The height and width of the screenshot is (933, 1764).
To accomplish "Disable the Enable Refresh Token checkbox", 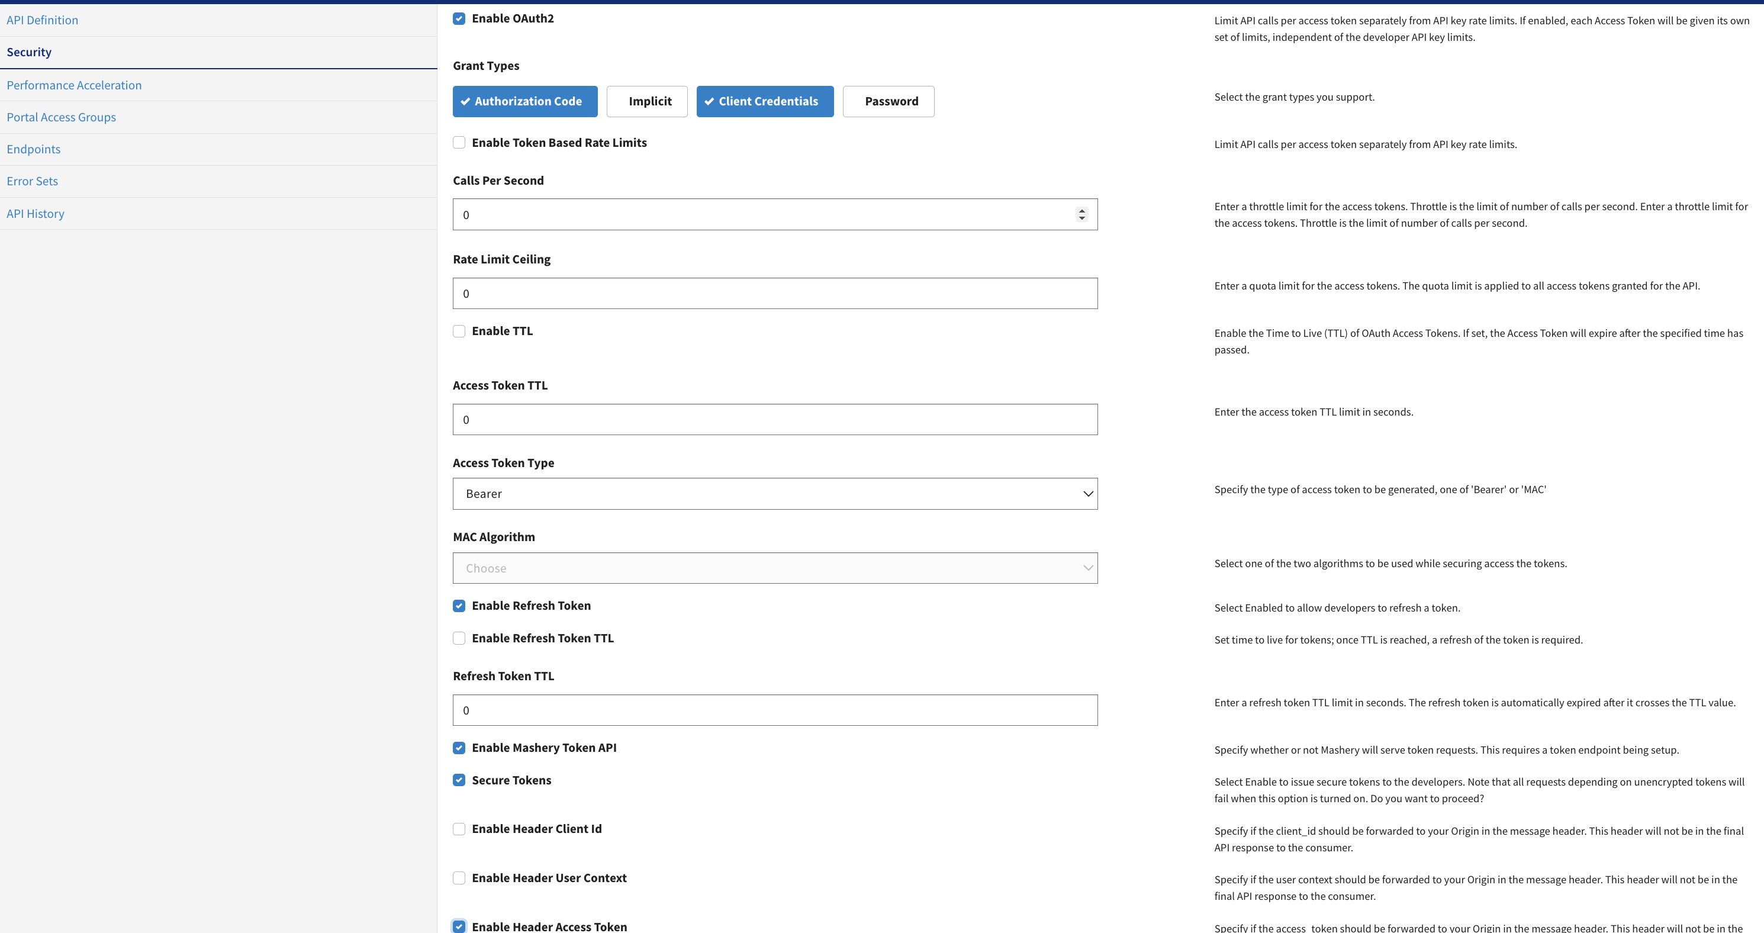I will tap(459, 606).
